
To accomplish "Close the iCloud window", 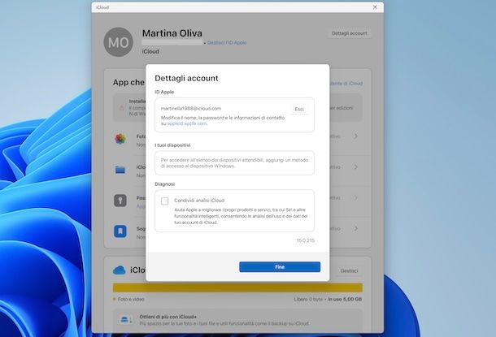I will click(375, 7).
